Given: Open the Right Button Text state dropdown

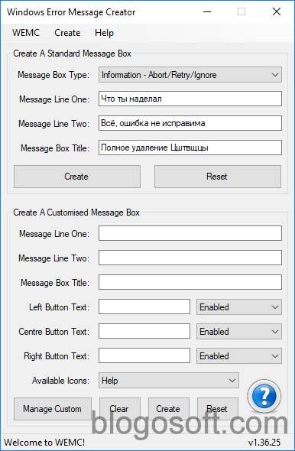Looking at the screenshot, I should [x=239, y=355].
